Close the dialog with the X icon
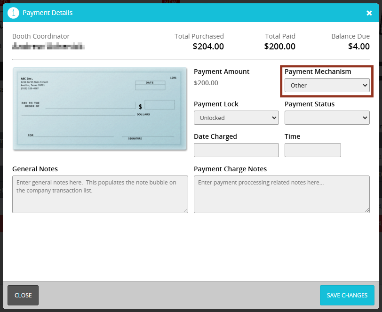 [369, 13]
